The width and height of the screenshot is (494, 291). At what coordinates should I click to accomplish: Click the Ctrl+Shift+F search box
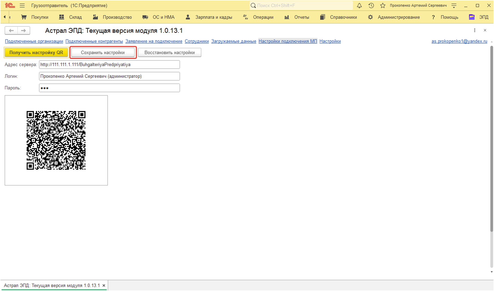[x=301, y=5]
